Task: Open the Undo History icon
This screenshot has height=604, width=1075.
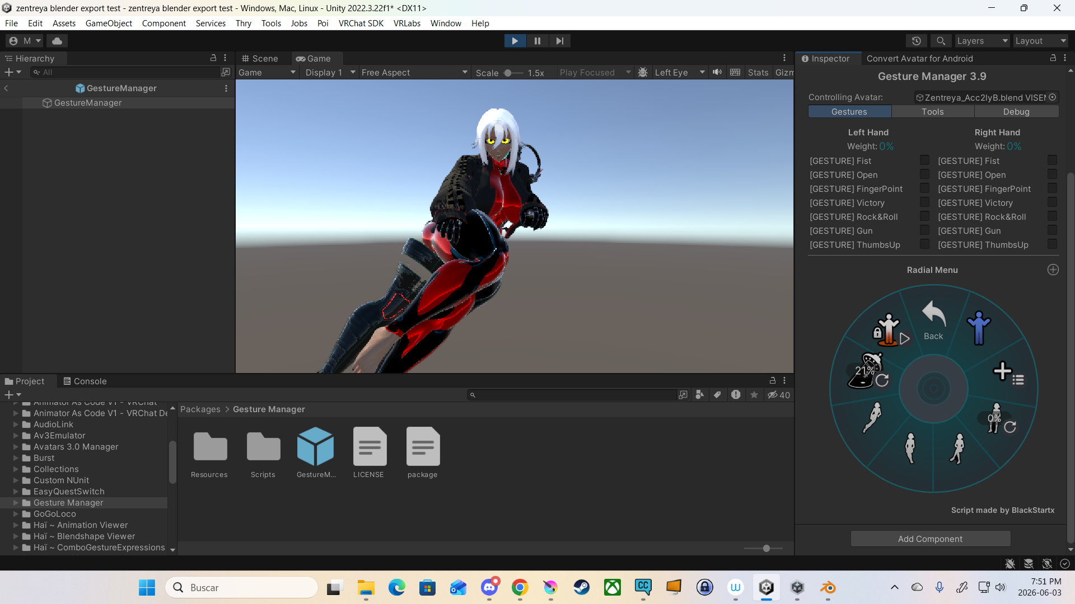Action: click(917, 41)
